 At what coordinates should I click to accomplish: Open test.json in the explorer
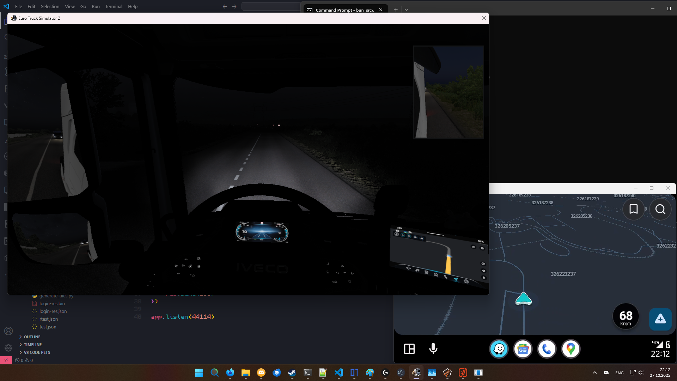[48, 327]
